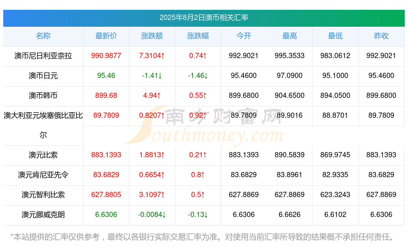The height and width of the screenshot is (247, 408).
Task: Click the low value 623.3243
Action: click(x=335, y=195)
